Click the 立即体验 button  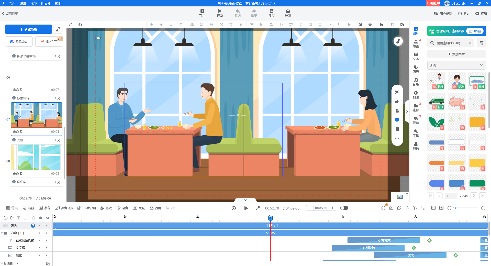[475, 31]
